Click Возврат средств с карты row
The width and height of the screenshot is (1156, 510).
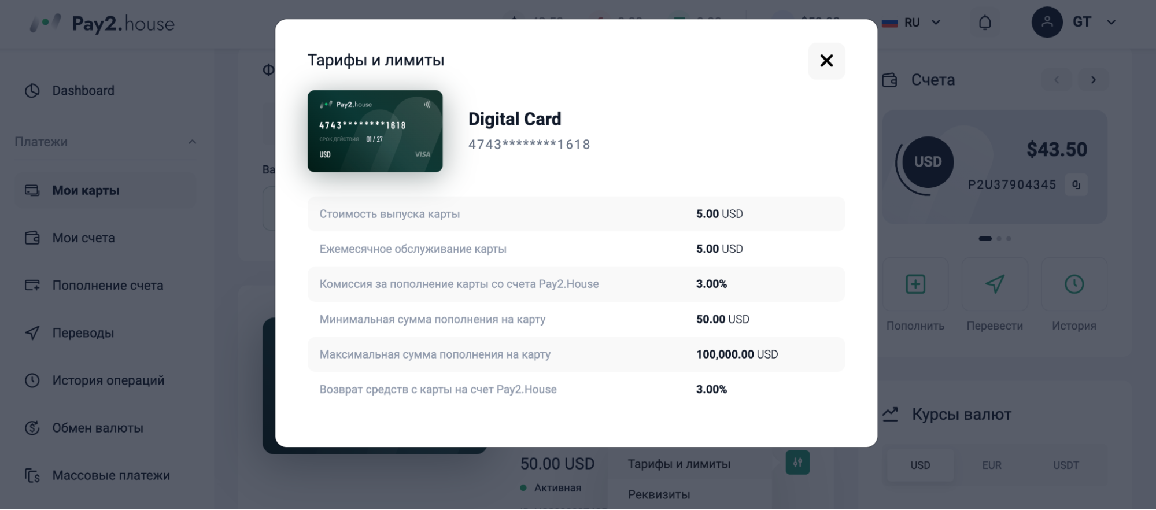[x=576, y=389]
